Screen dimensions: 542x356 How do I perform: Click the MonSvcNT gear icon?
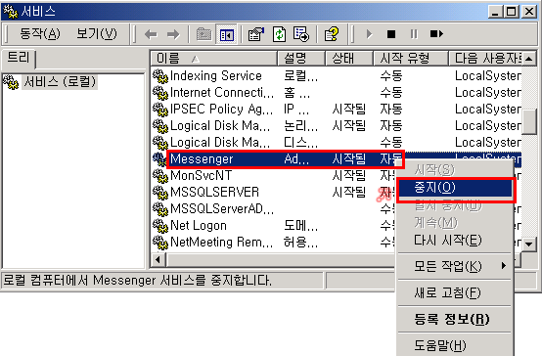pyautogui.click(x=160, y=176)
